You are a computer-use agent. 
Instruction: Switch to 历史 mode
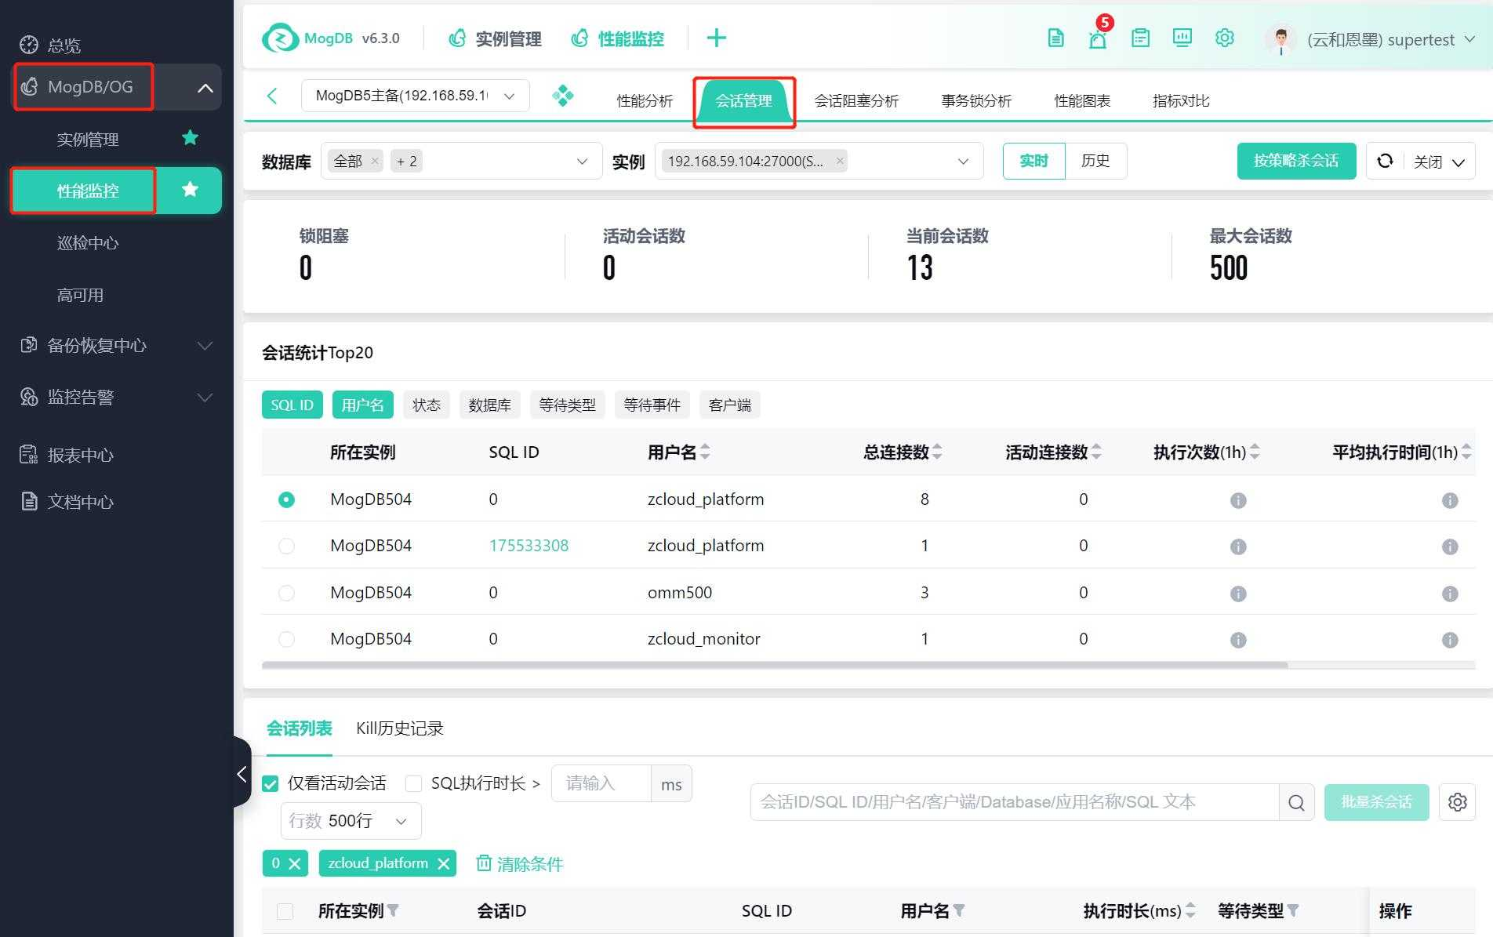(x=1095, y=161)
